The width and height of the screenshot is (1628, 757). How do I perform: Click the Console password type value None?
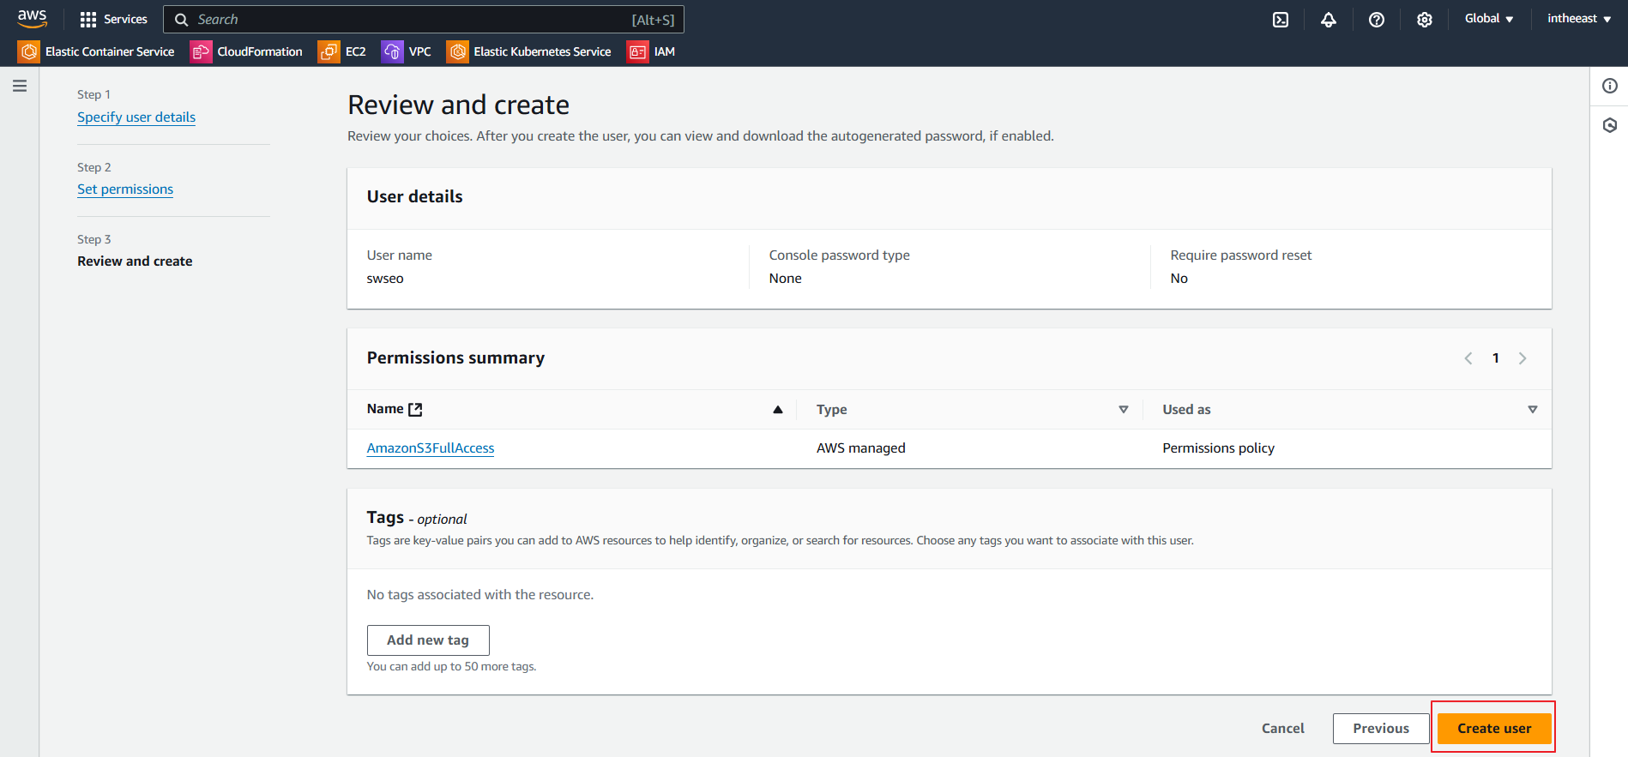(785, 279)
